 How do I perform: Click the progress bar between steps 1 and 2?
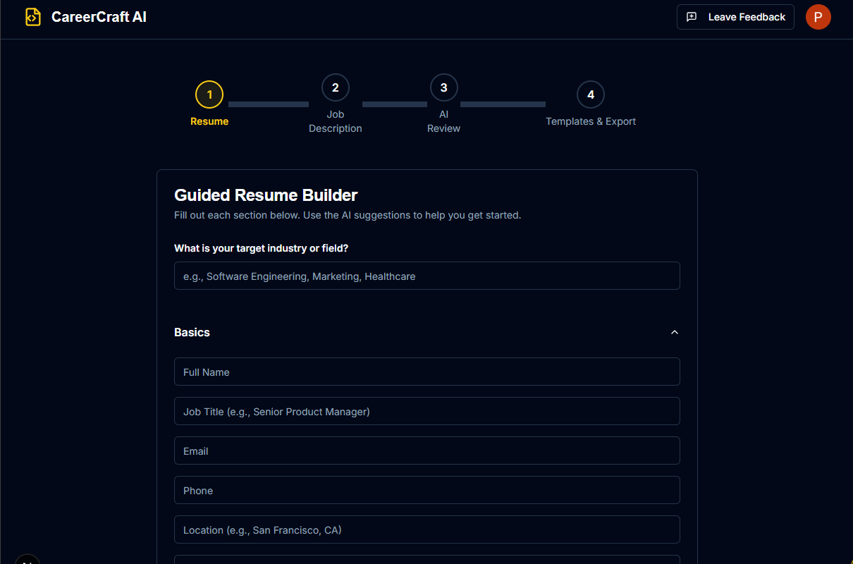(x=269, y=104)
